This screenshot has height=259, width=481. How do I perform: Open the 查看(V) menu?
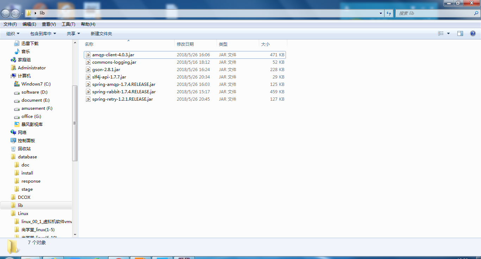tap(49, 24)
